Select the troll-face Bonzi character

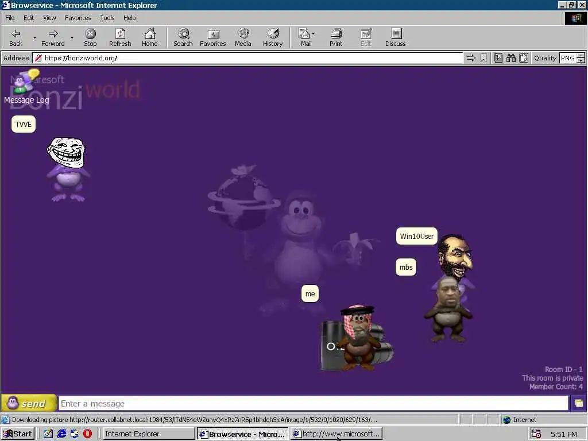(68, 169)
